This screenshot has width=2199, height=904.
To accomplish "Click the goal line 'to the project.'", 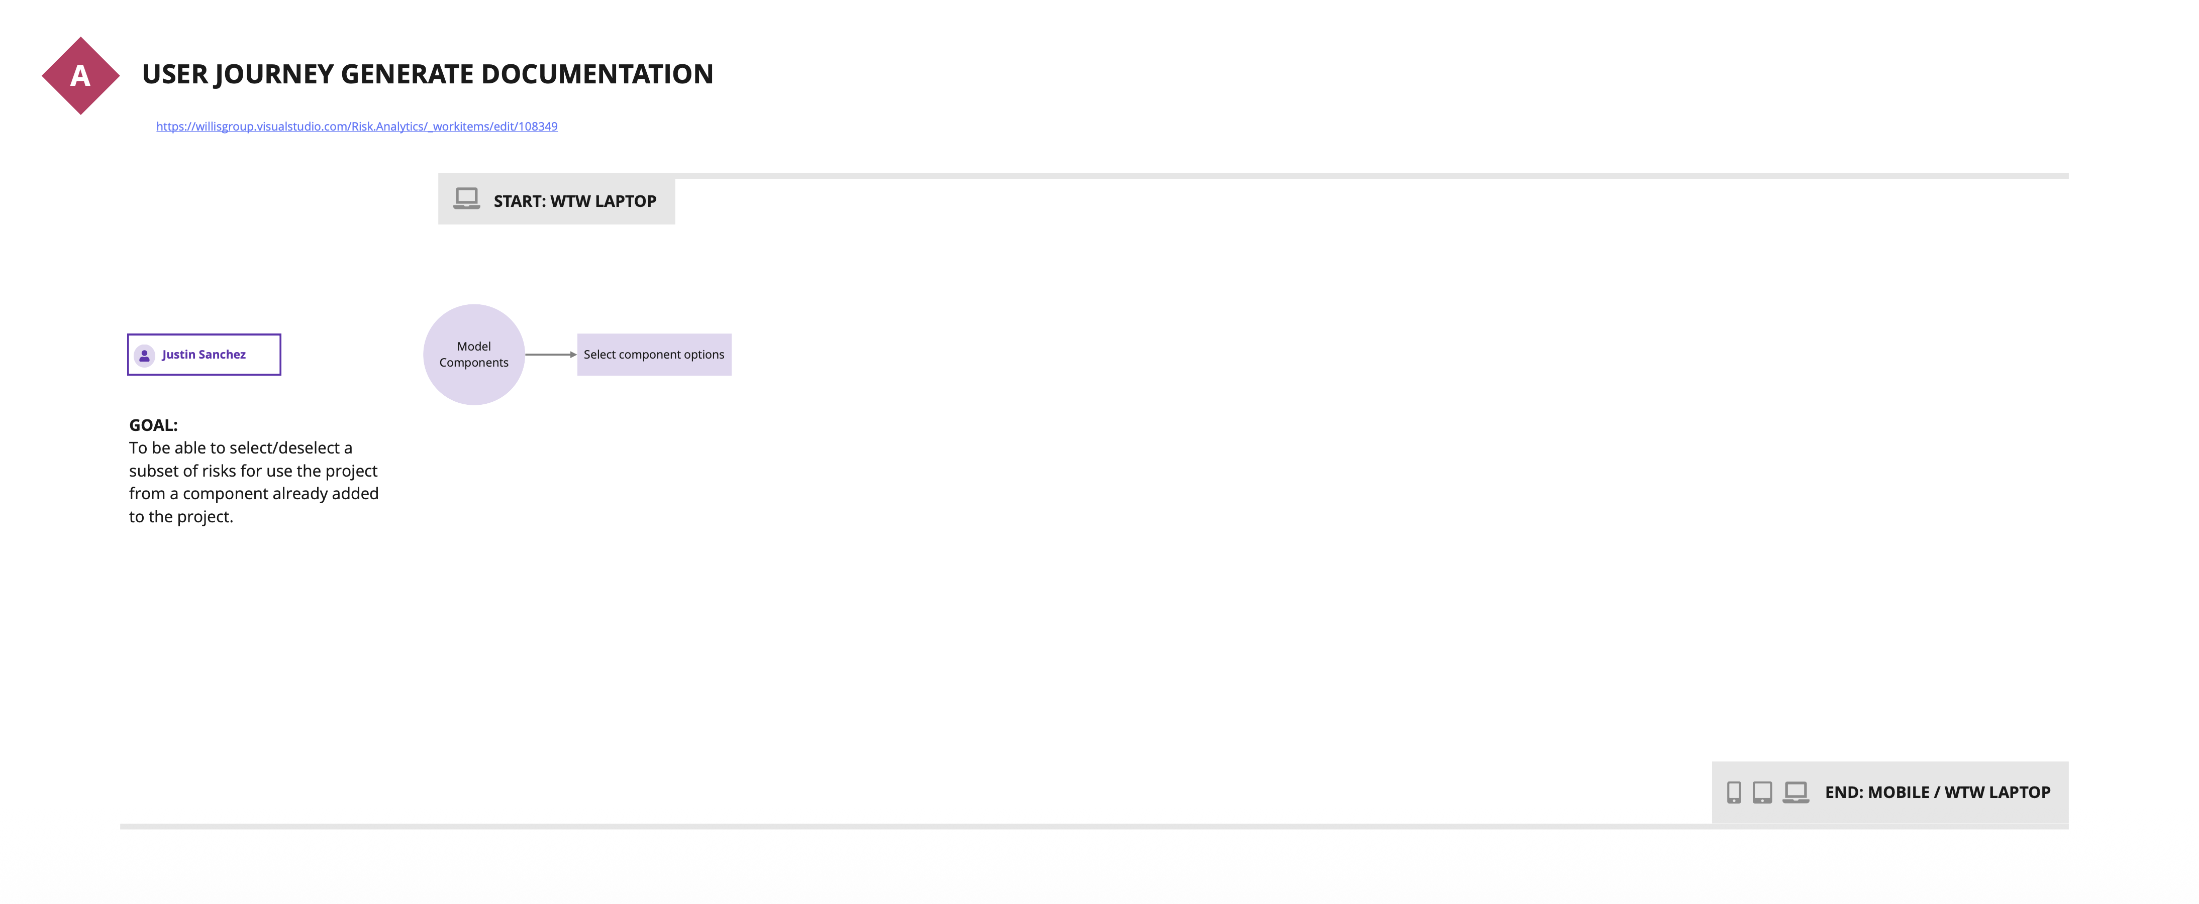I will click(x=181, y=517).
